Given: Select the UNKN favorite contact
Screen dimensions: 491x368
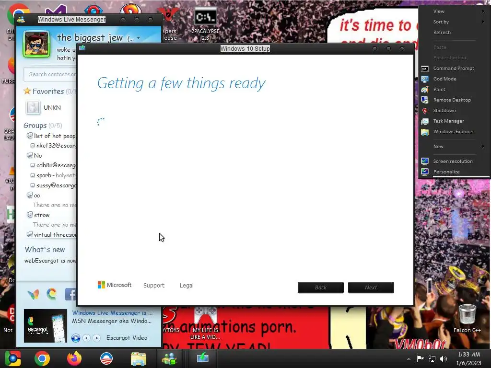Looking at the screenshot, I should pos(44,107).
